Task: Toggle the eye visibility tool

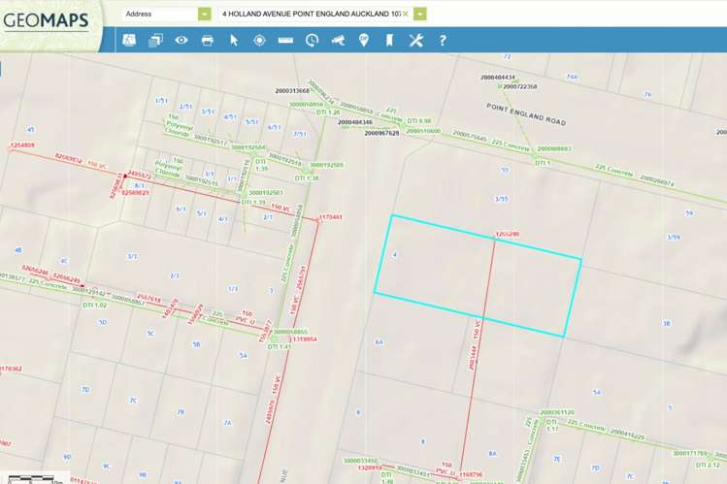Action: pyautogui.click(x=182, y=40)
